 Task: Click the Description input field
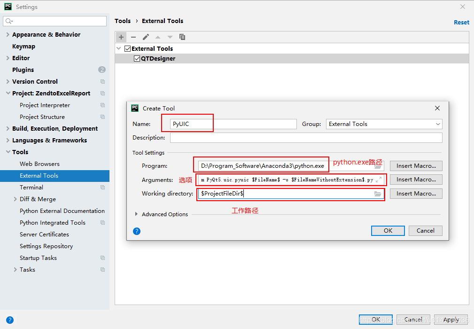point(306,138)
